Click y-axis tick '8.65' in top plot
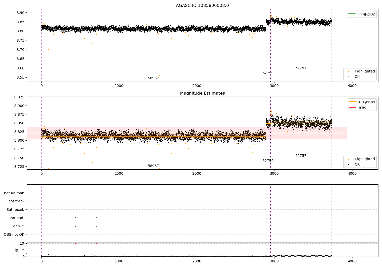This screenshot has width=382, height=267. point(20,59)
